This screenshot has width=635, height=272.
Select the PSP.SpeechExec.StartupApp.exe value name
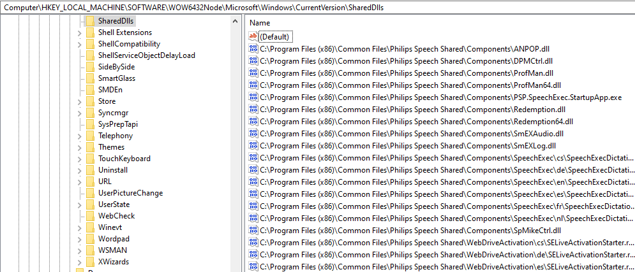coord(440,97)
